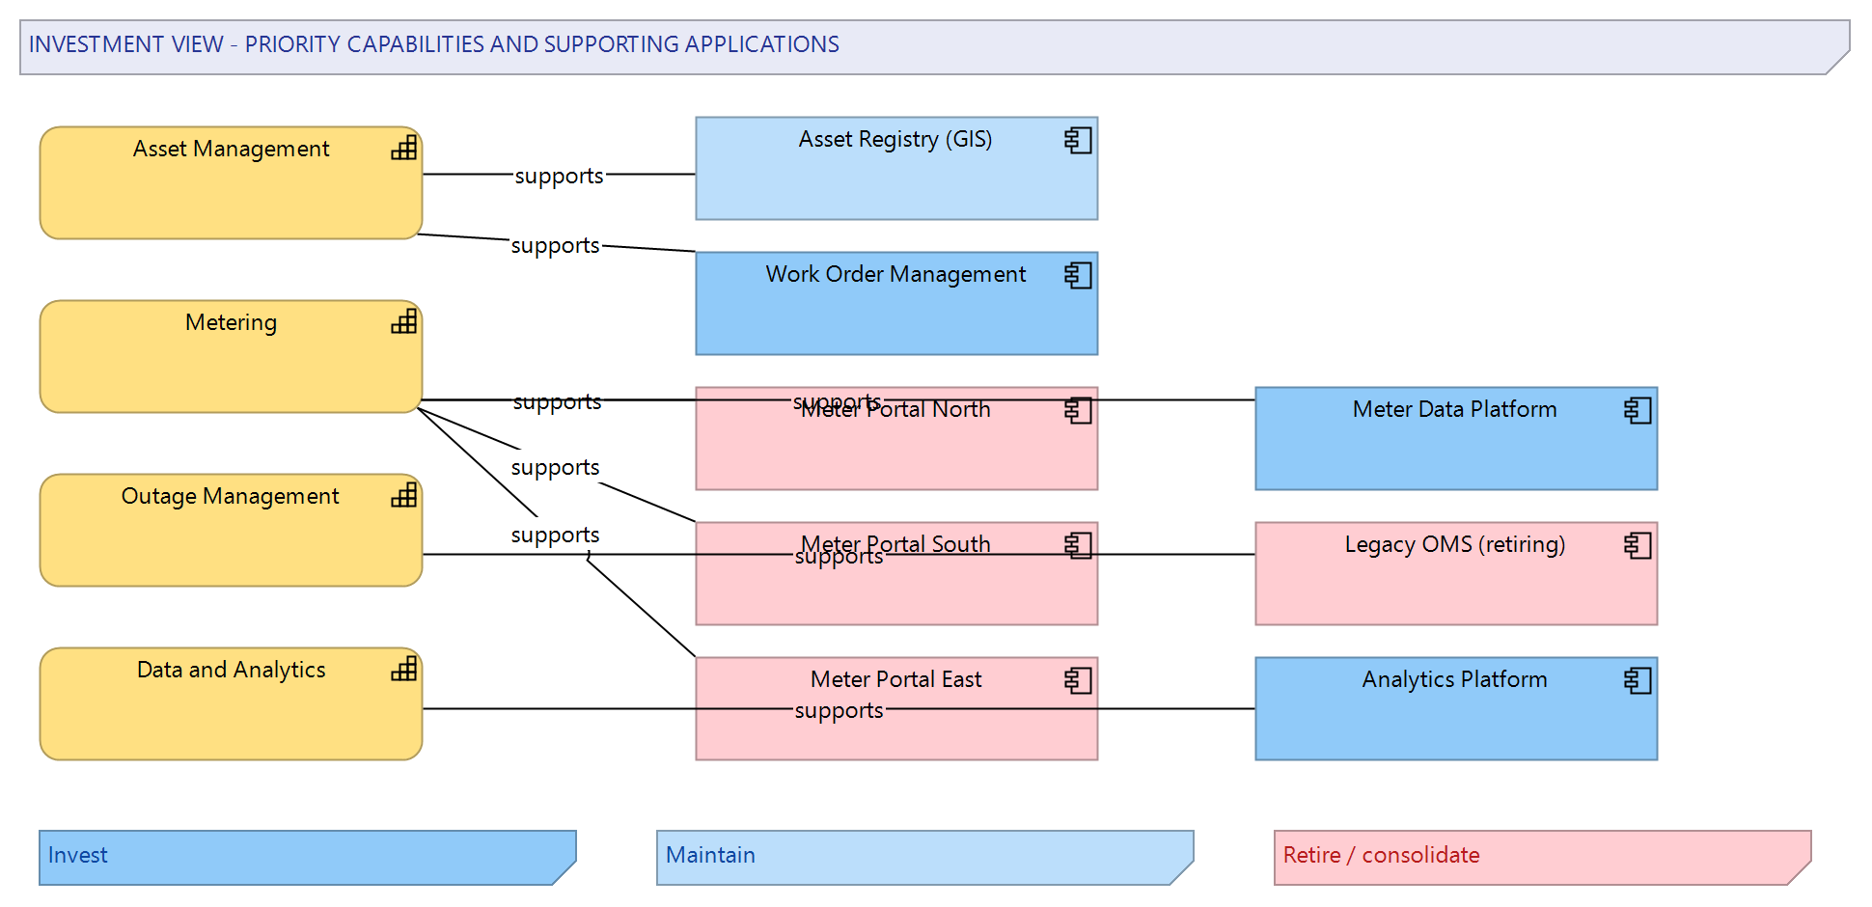Click the Invest legend note
The height and width of the screenshot is (907, 1872).
pos(308,858)
